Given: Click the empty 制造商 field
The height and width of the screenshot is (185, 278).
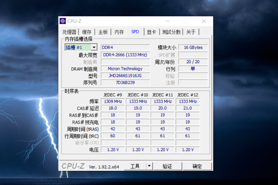Looking at the screenshot, I should 125,62.
